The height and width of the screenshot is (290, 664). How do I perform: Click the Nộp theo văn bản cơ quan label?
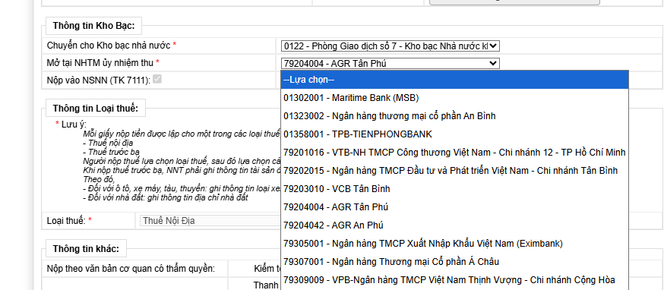pos(131,269)
